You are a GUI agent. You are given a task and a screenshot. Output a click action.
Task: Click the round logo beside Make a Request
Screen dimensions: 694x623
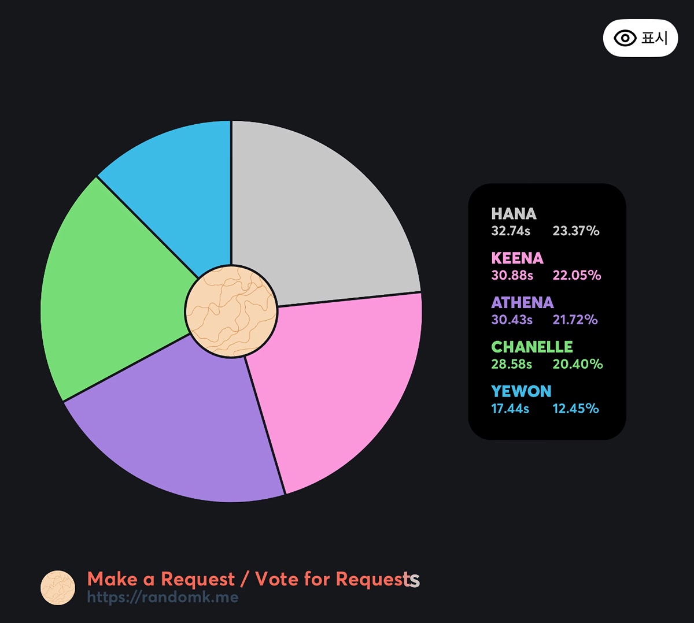click(x=58, y=588)
